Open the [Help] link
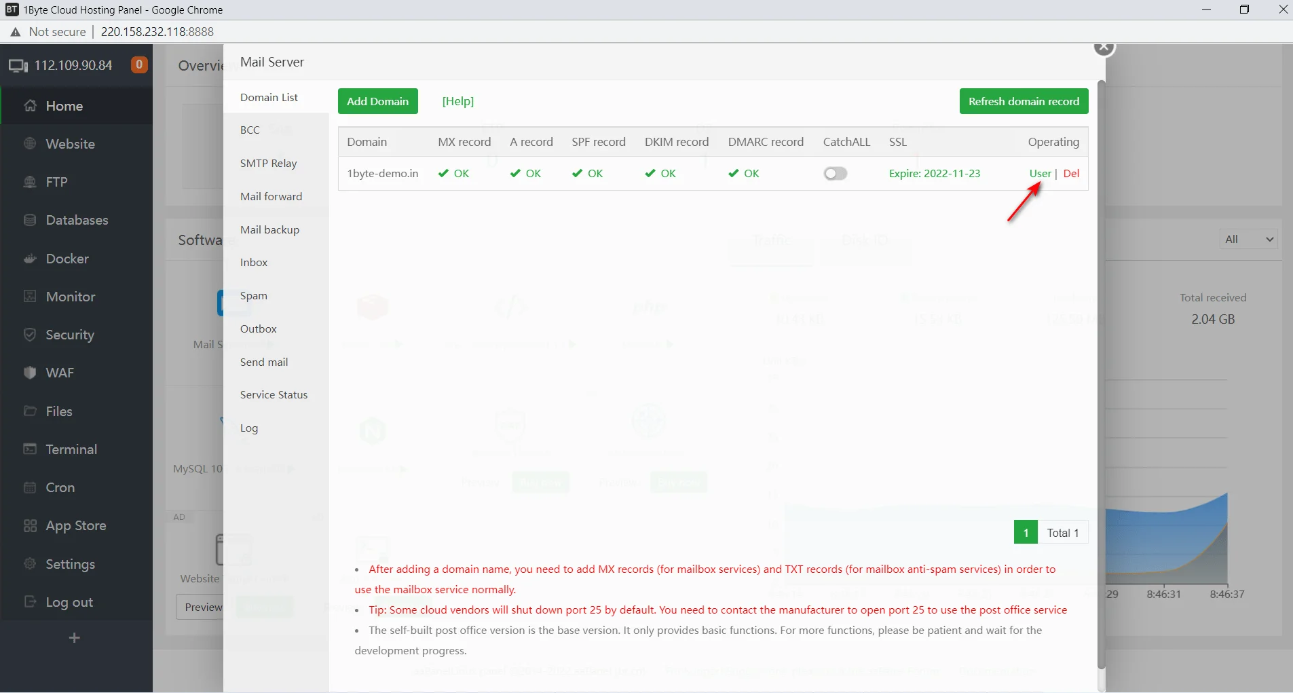 pos(458,101)
